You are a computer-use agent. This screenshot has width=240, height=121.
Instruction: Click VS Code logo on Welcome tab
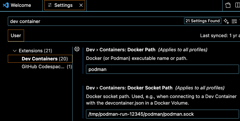[6, 5]
